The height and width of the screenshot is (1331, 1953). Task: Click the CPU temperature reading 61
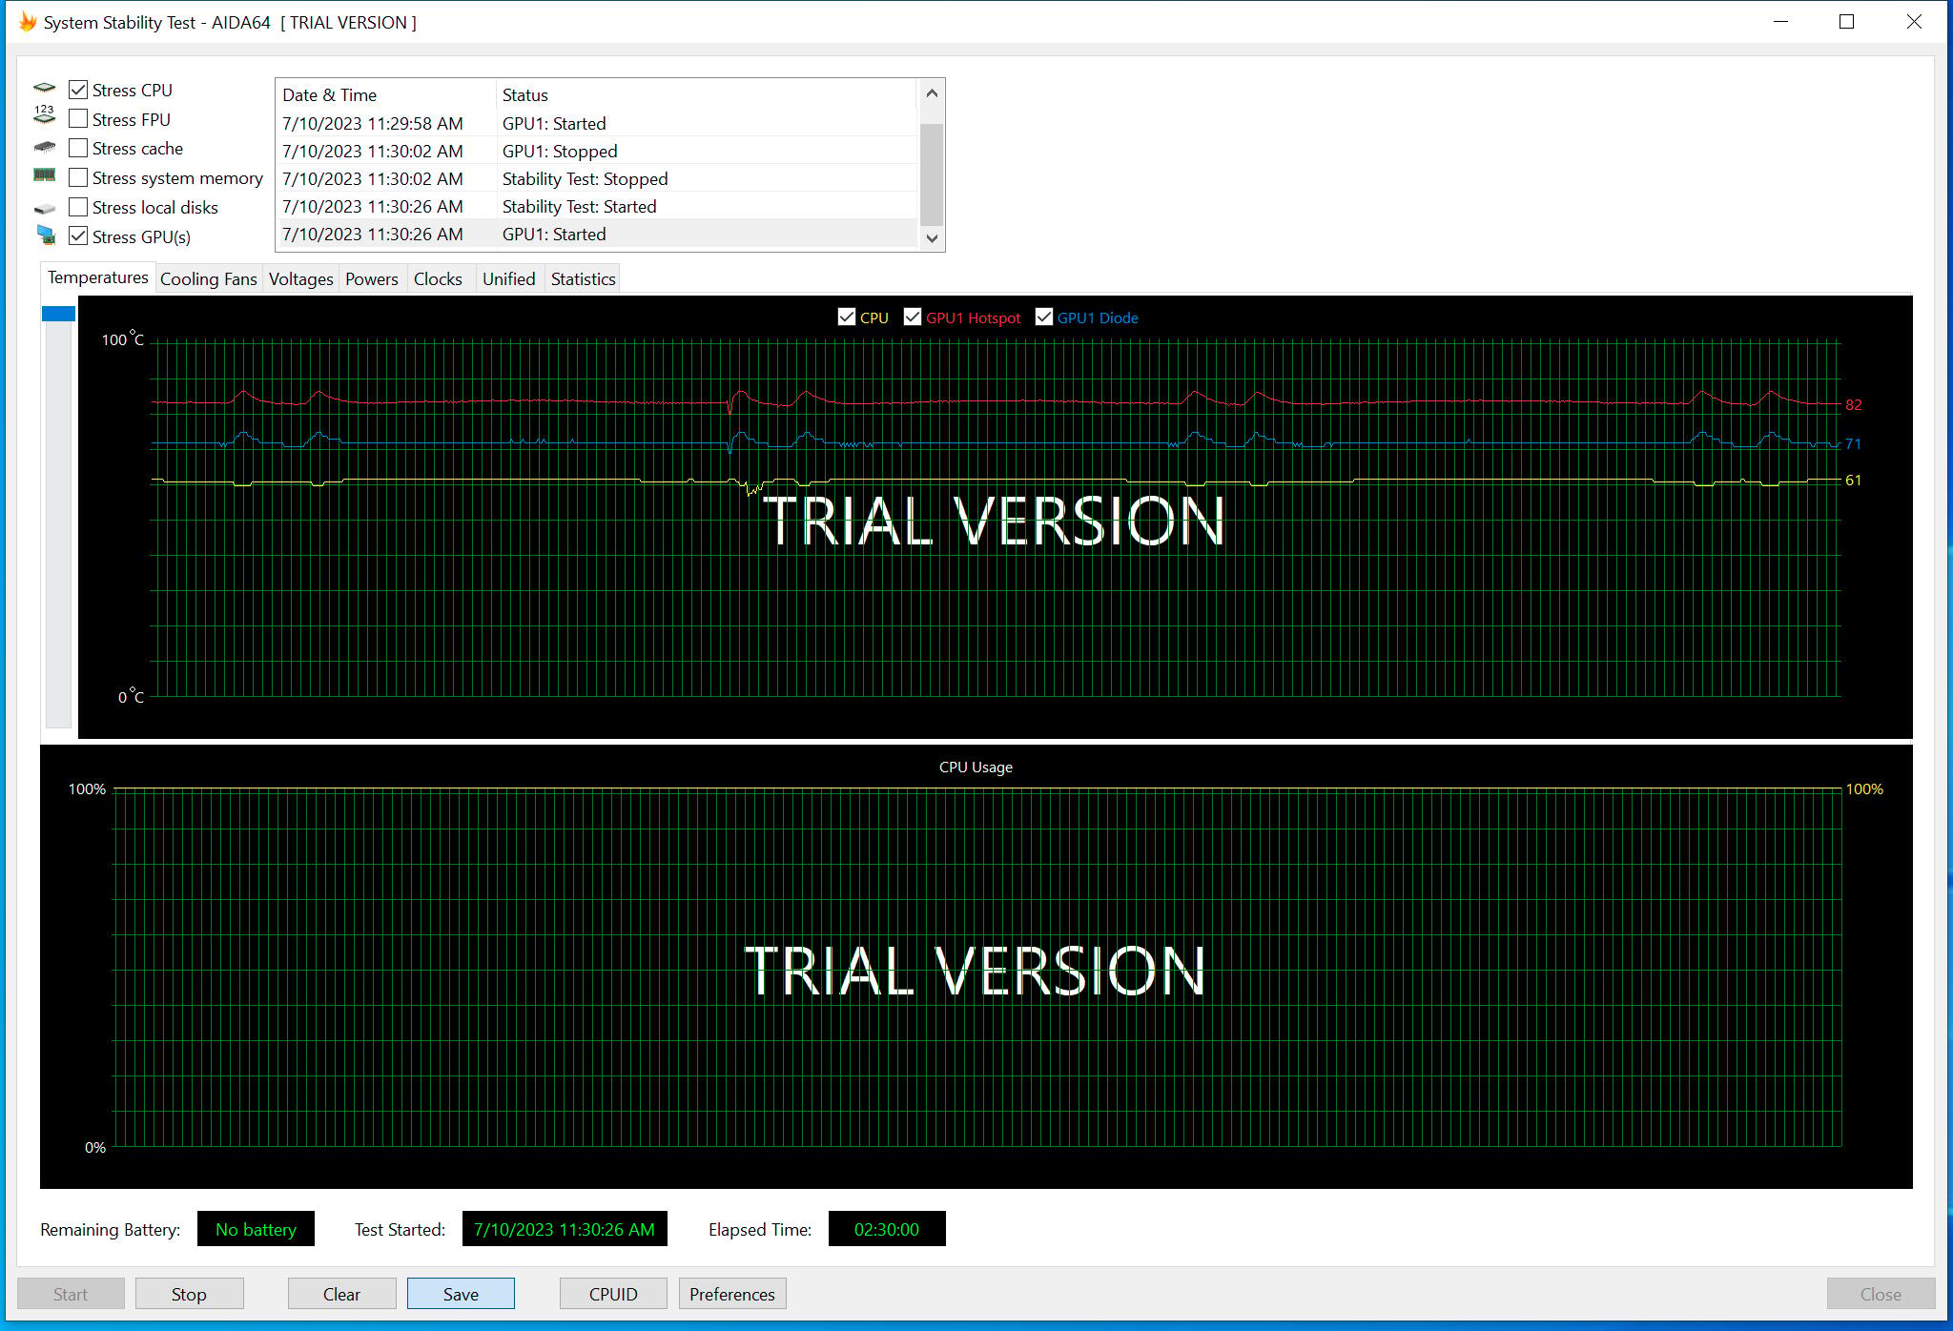(x=1853, y=480)
